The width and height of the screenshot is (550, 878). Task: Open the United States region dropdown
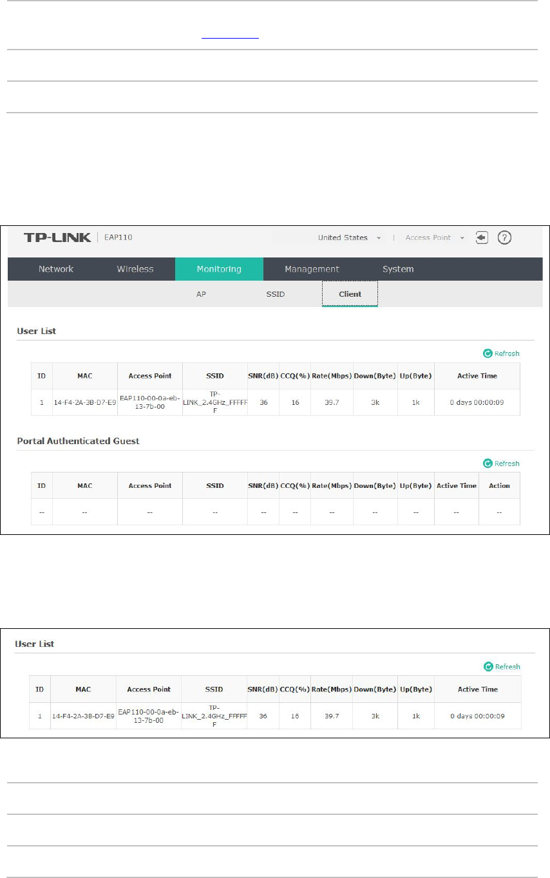point(349,238)
